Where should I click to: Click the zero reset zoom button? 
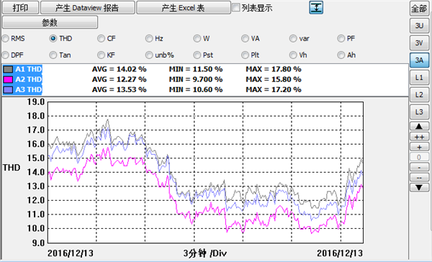(419, 157)
